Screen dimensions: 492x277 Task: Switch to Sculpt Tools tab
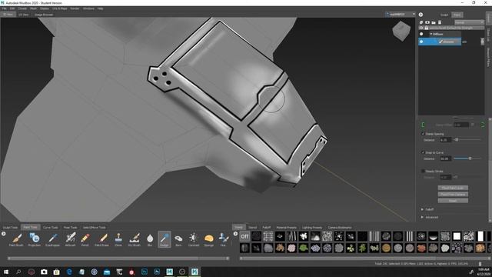10,228
